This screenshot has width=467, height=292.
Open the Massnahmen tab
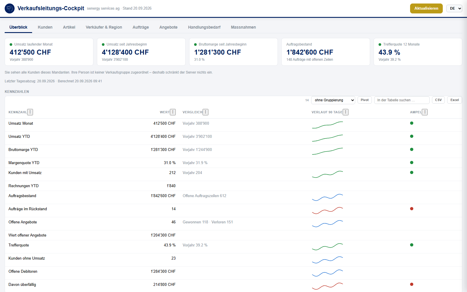(x=243, y=27)
